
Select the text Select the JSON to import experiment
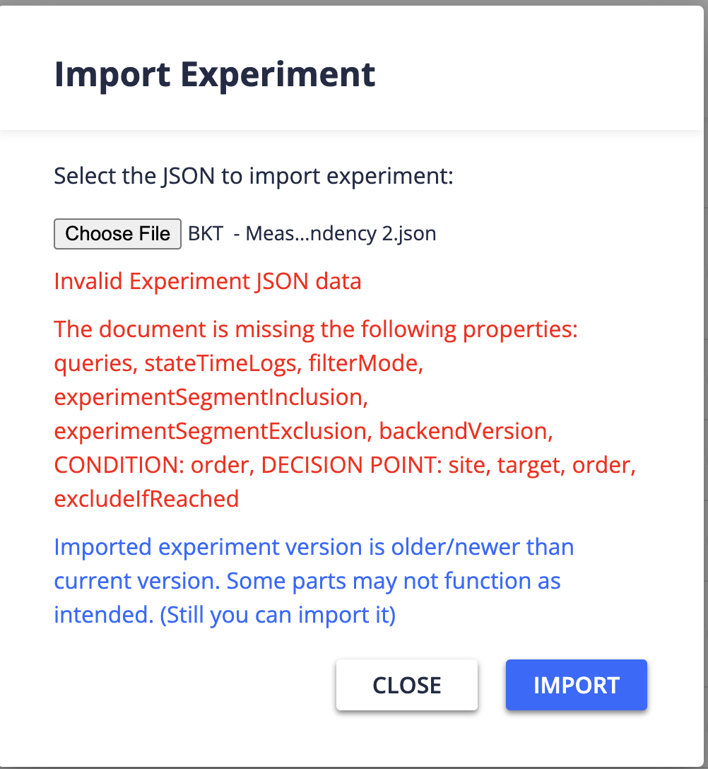(254, 175)
